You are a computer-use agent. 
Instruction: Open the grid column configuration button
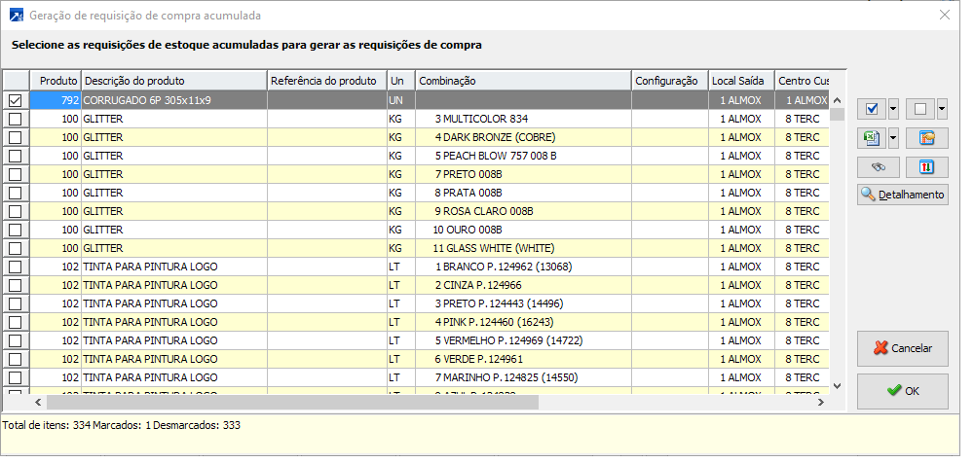(x=927, y=138)
